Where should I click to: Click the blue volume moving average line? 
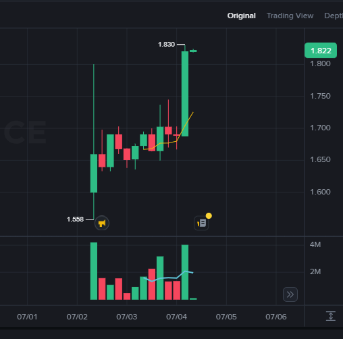[x=168, y=278]
